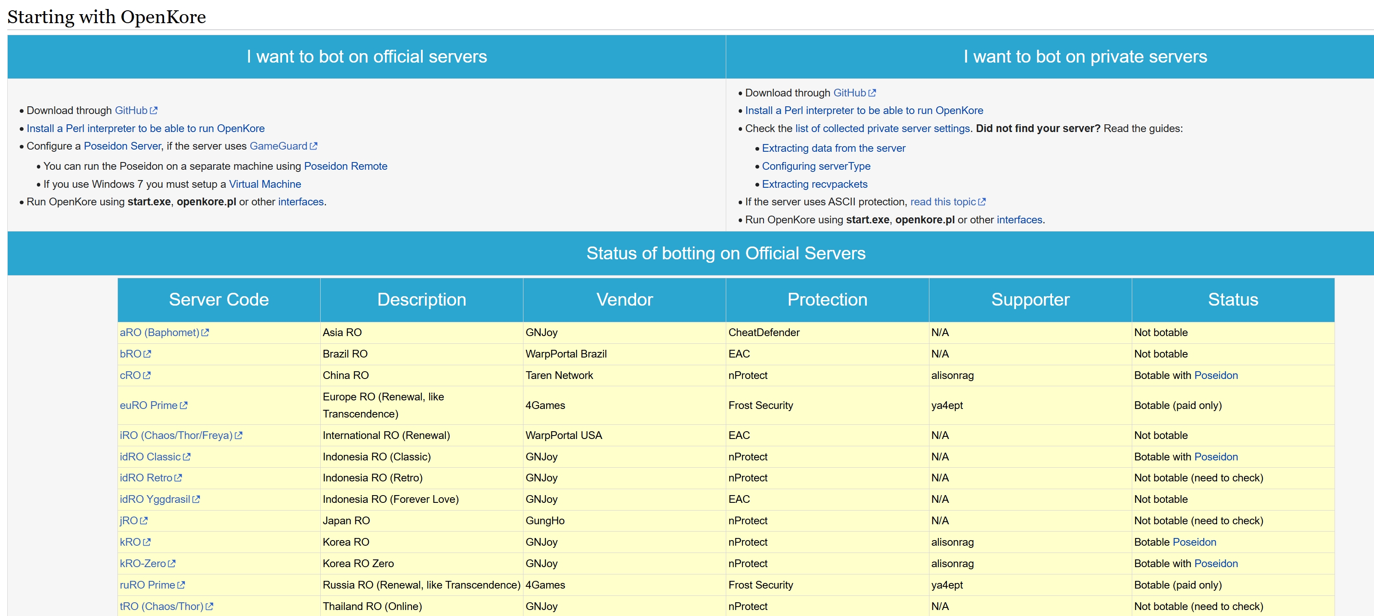Open the Extracting recvpackets guide

(814, 184)
